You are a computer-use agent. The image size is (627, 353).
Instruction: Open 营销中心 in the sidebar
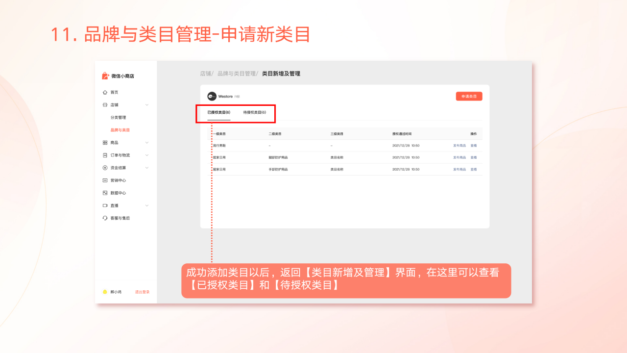coord(118,180)
